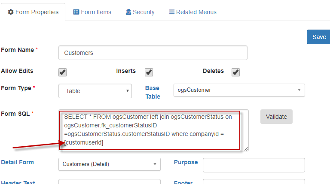The image size is (330, 184).
Task: Click the gear icon on Form Properties tab
Action: pos(11,12)
